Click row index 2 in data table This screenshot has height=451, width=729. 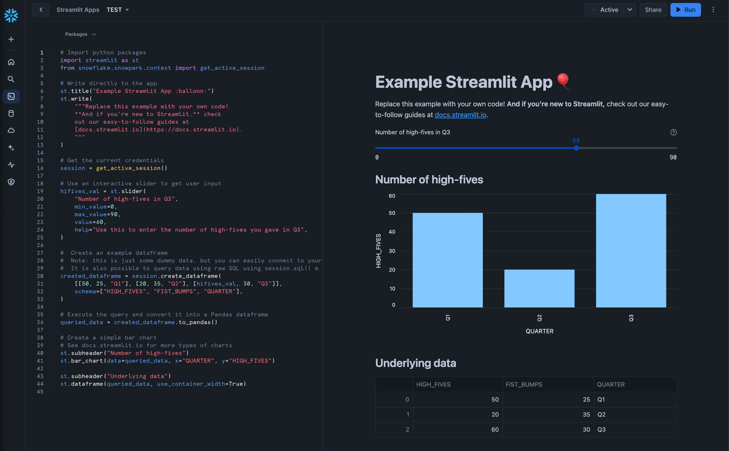click(394, 430)
